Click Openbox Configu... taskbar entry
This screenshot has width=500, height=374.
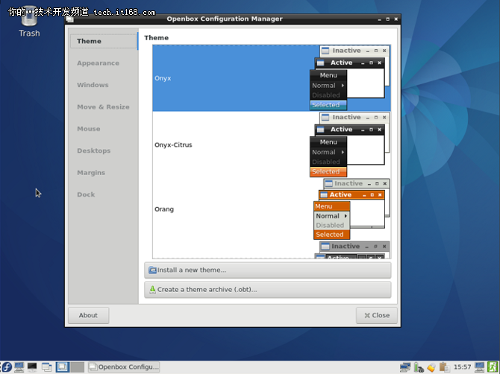coord(124,367)
